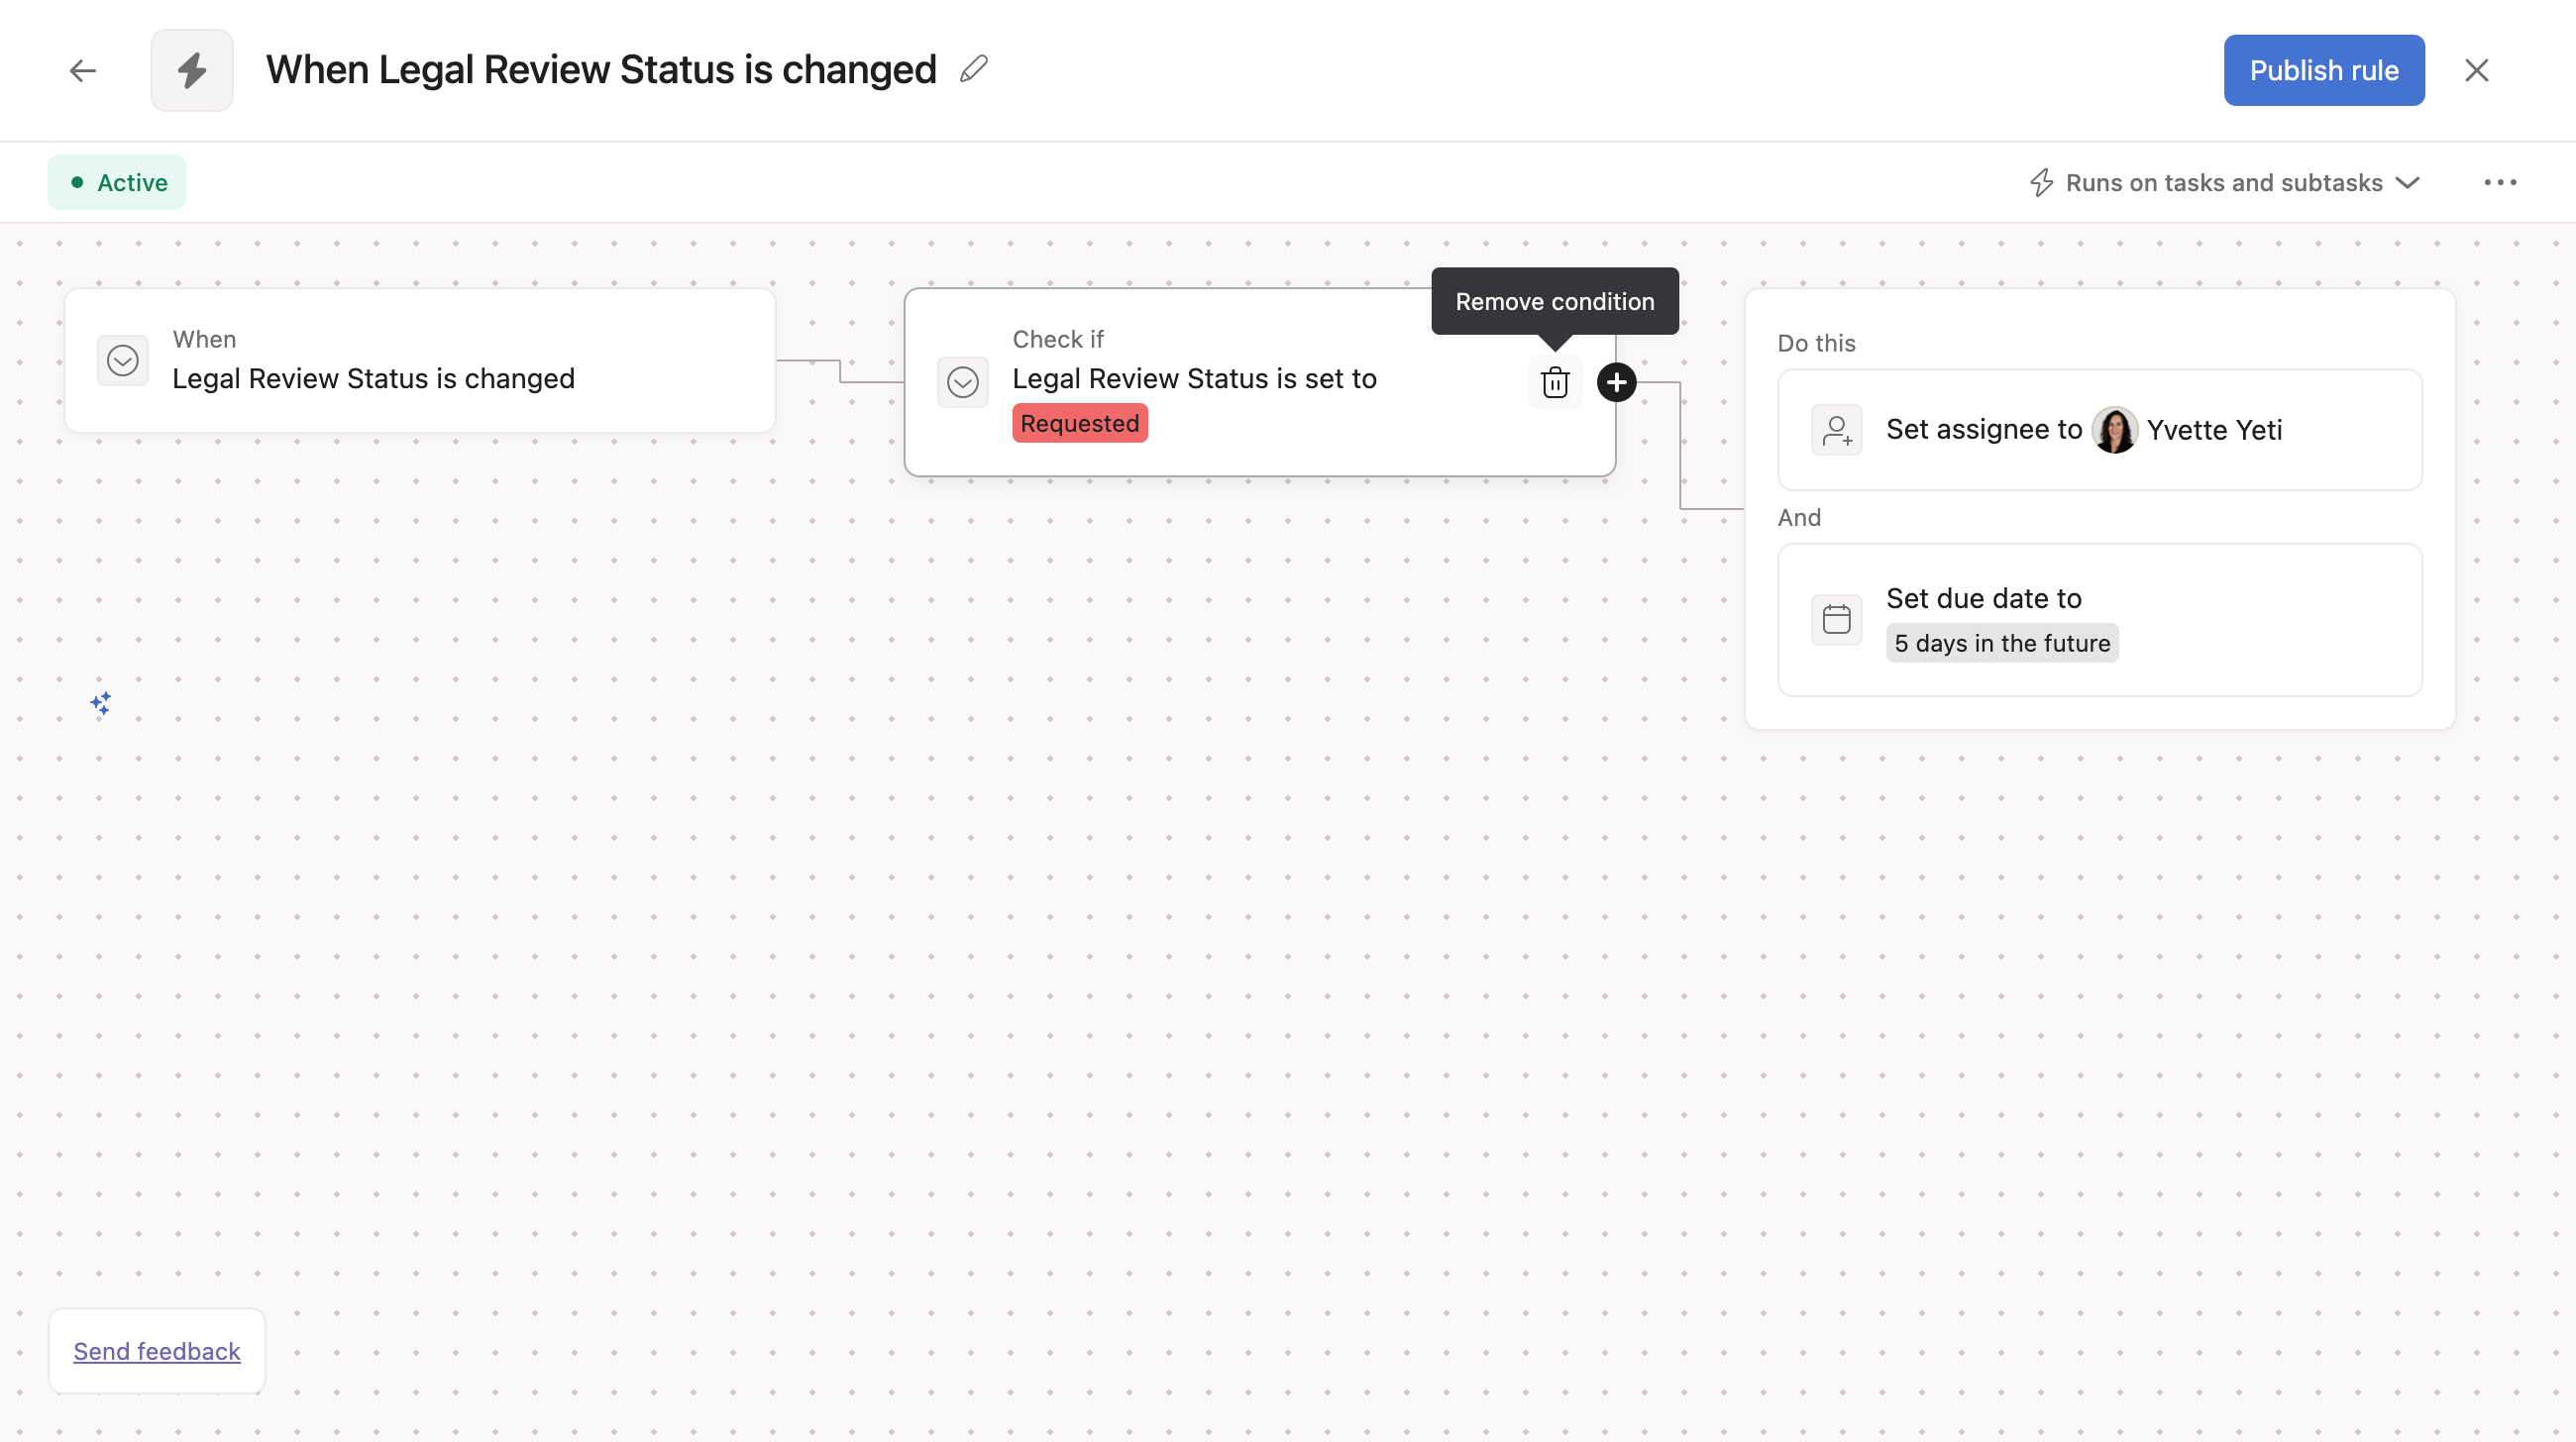
Task: Select the 5 days in the future chip
Action: pos(2002,644)
